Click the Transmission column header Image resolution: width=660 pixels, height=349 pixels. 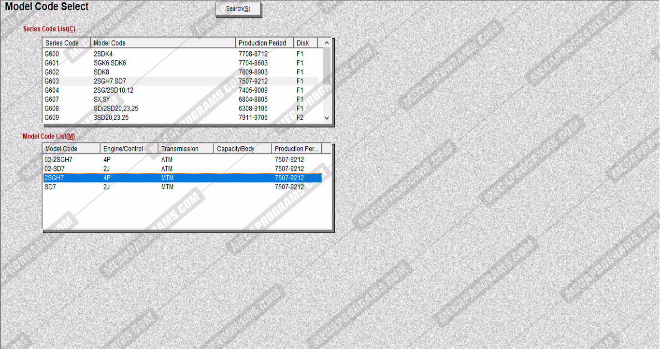(186, 149)
